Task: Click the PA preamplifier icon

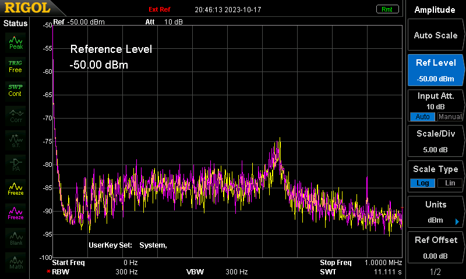Action: click(16, 164)
